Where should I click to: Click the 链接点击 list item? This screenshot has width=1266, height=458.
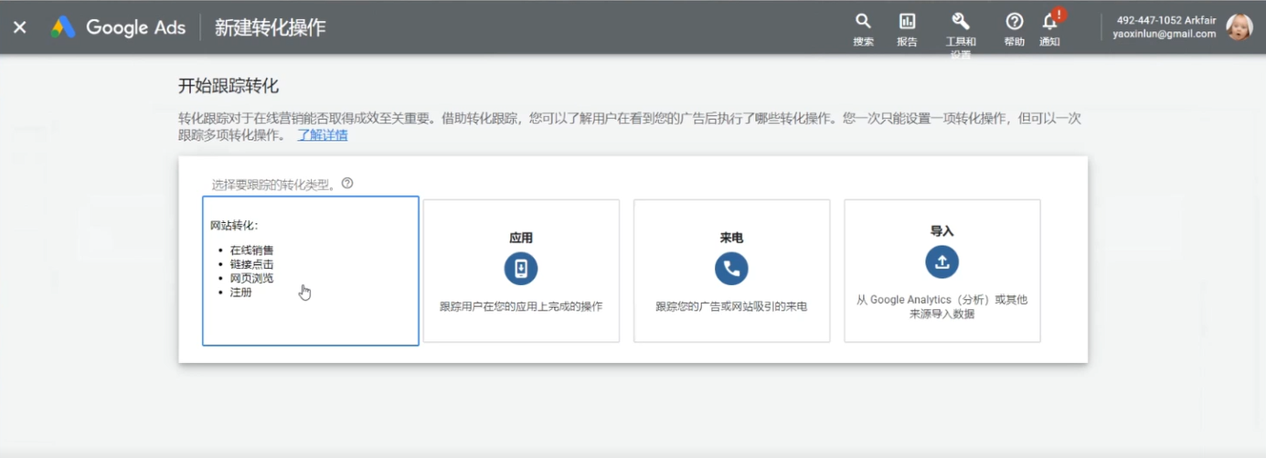coord(251,264)
